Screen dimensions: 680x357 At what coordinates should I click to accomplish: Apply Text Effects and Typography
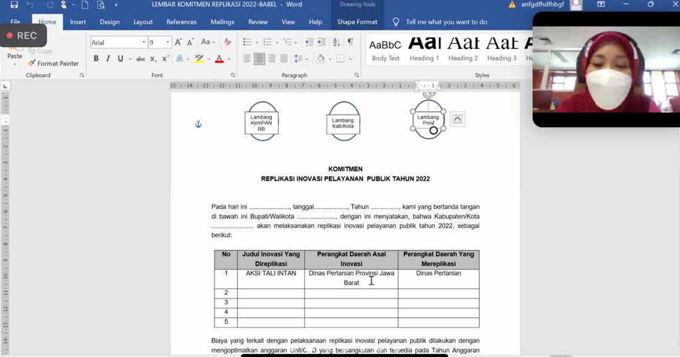[x=179, y=59]
